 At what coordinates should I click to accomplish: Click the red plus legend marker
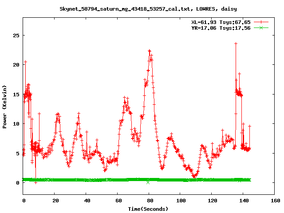pyautogui.click(x=261, y=22)
